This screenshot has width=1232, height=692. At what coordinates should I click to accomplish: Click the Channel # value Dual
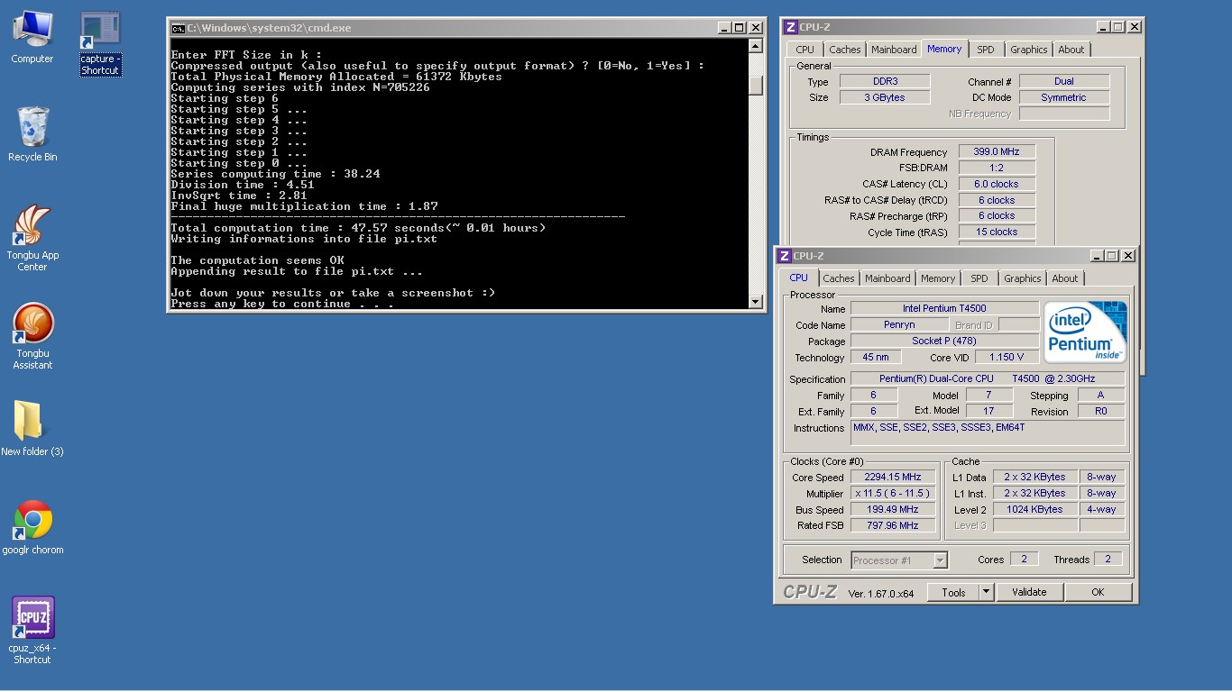coord(1064,81)
